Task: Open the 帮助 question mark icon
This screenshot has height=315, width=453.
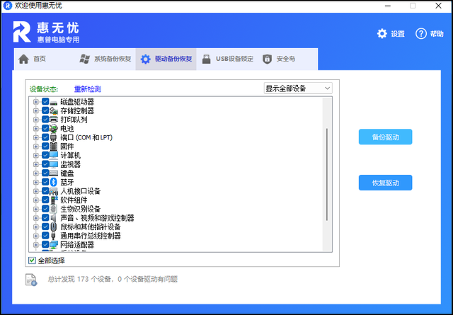Action: click(421, 34)
